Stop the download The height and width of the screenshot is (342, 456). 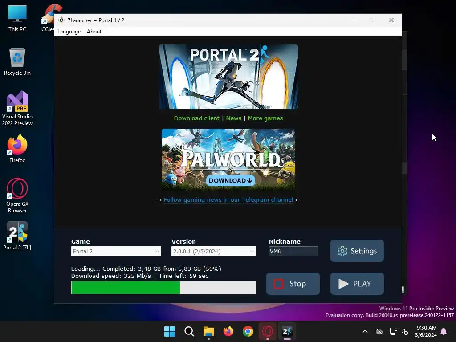[293, 284]
